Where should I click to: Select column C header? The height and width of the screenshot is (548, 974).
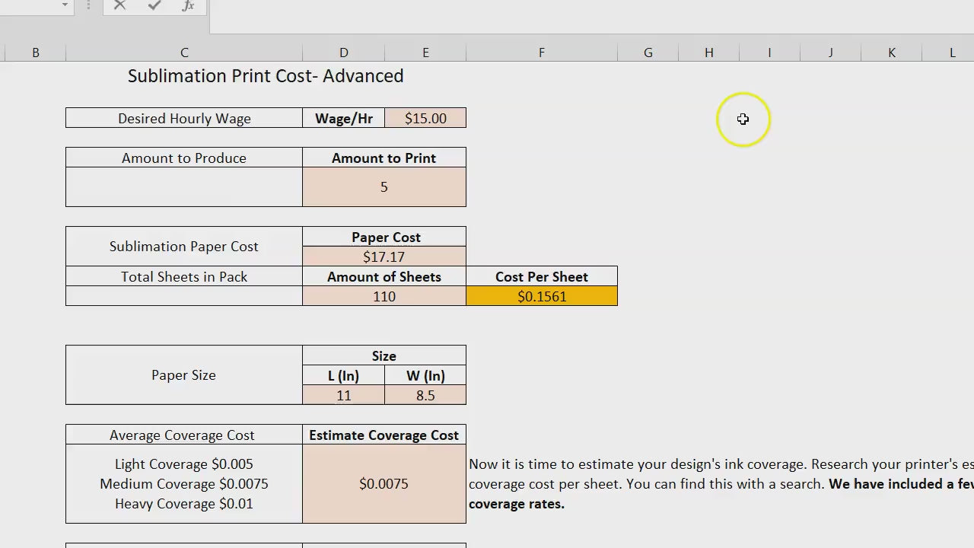point(184,53)
